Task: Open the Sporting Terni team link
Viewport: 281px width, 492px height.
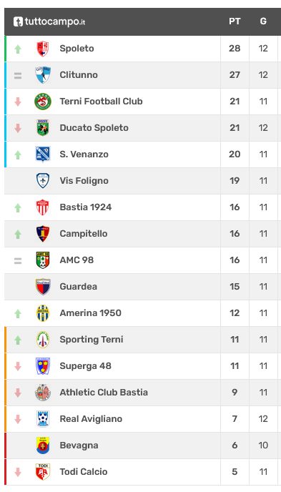Action: click(x=92, y=340)
